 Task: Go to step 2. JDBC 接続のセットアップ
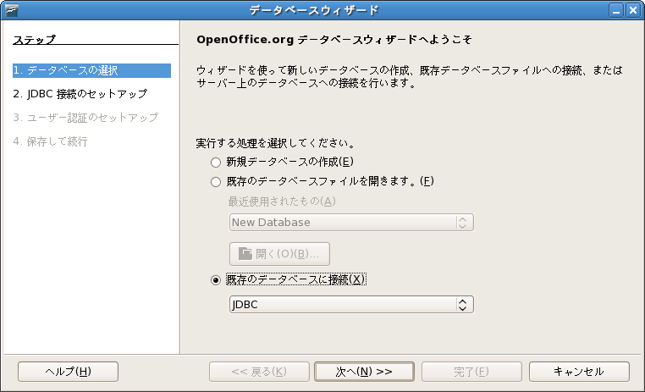[80, 94]
